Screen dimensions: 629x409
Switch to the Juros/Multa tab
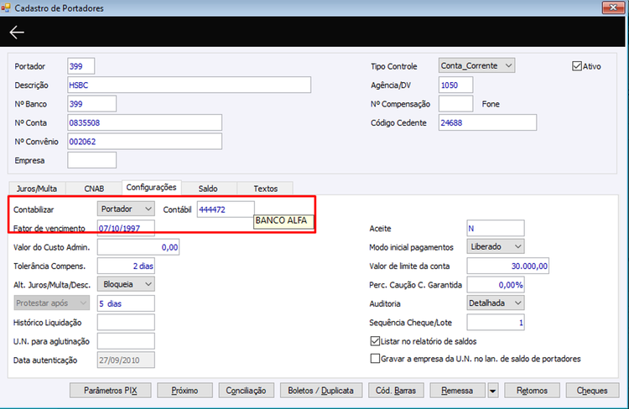(37, 189)
